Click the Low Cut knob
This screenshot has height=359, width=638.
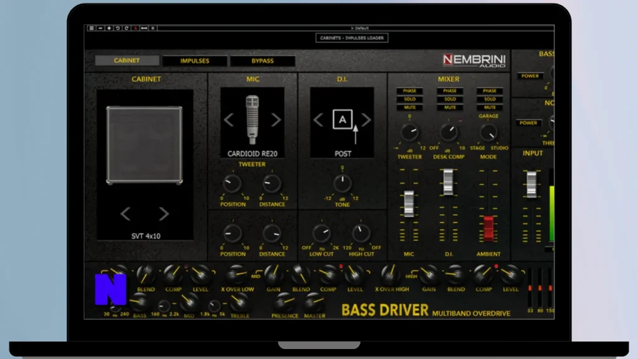pyautogui.click(x=322, y=233)
